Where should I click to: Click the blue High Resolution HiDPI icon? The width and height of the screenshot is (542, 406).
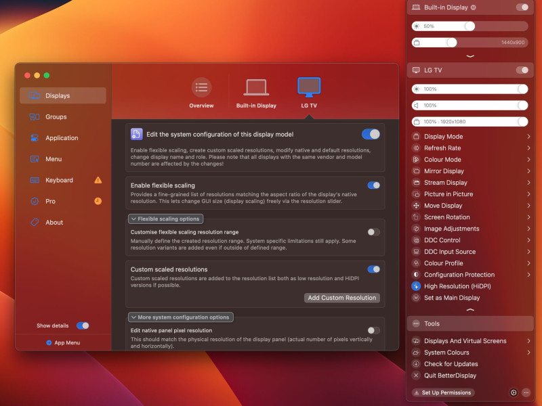coord(416,286)
